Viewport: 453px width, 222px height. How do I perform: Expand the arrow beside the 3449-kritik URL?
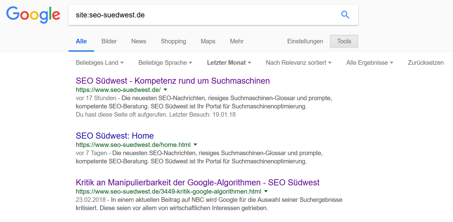266,191
